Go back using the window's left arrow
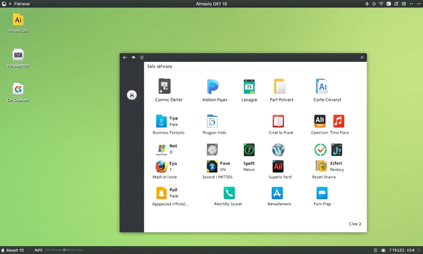The image size is (423, 254). pos(125,58)
